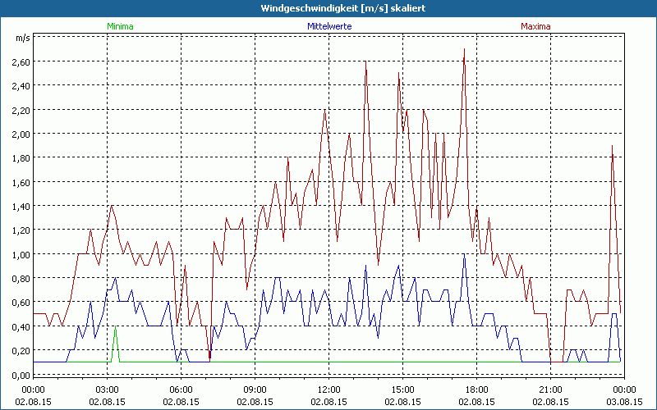This screenshot has height=410, width=657.
Task: Click the m/s unit label
Action: coord(21,39)
